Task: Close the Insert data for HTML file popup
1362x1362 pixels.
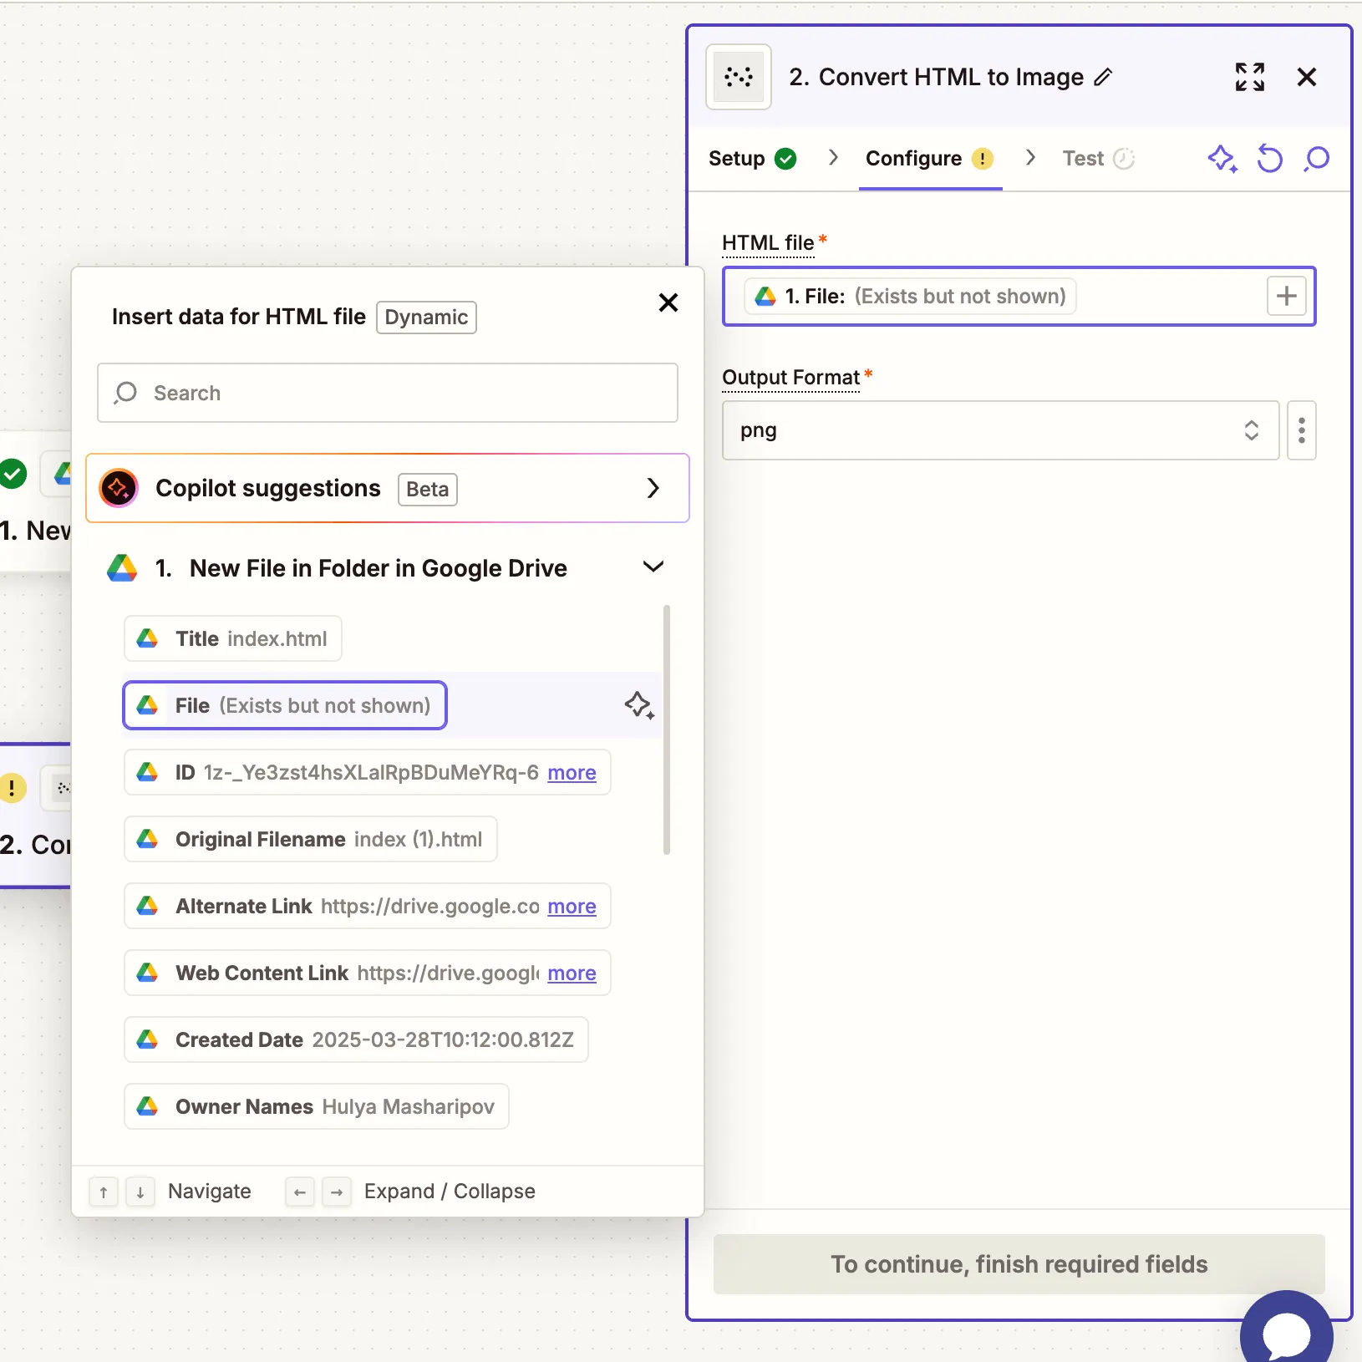Action: pos(668,302)
